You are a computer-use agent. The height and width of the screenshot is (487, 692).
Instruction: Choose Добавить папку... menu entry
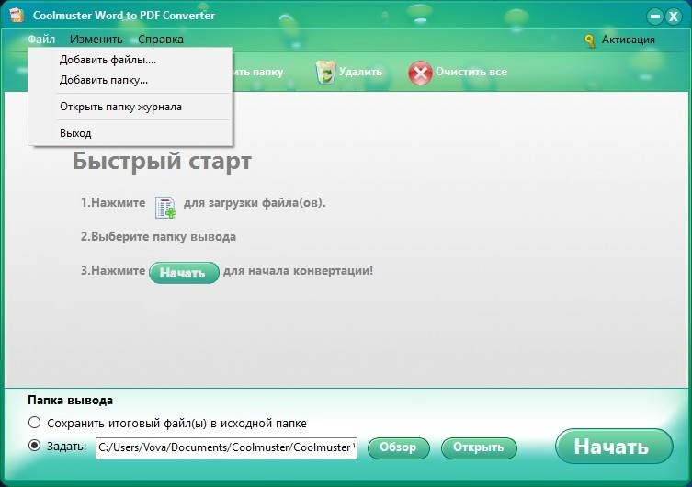130,80
